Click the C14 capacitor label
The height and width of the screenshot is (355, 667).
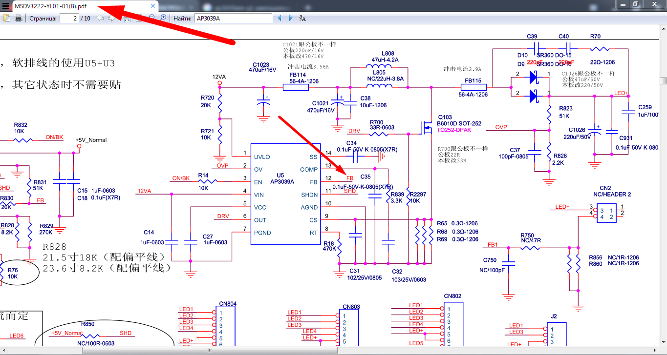(149, 233)
